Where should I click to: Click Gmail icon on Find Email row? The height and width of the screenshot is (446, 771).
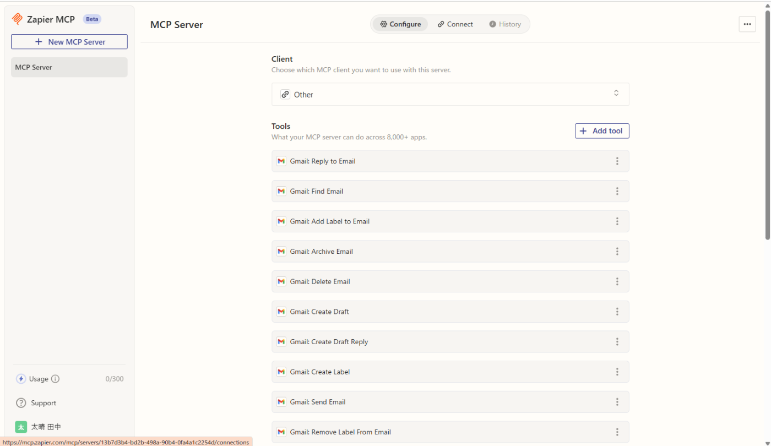pyautogui.click(x=281, y=191)
